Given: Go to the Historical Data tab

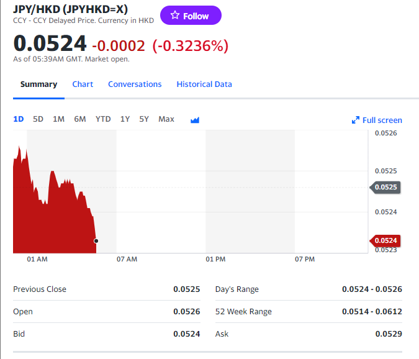Looking at the screenshot, I should click(204, 84).
